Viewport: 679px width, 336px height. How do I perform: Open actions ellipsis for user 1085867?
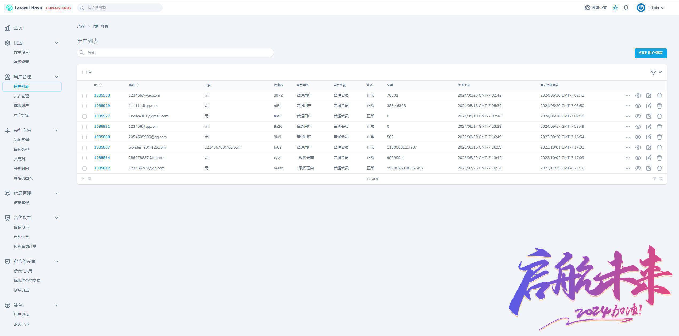628,147
